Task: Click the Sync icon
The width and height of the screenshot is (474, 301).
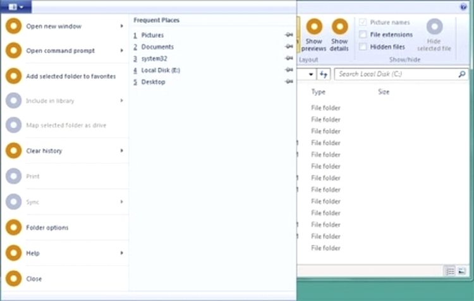Action: tap(14, 202)
